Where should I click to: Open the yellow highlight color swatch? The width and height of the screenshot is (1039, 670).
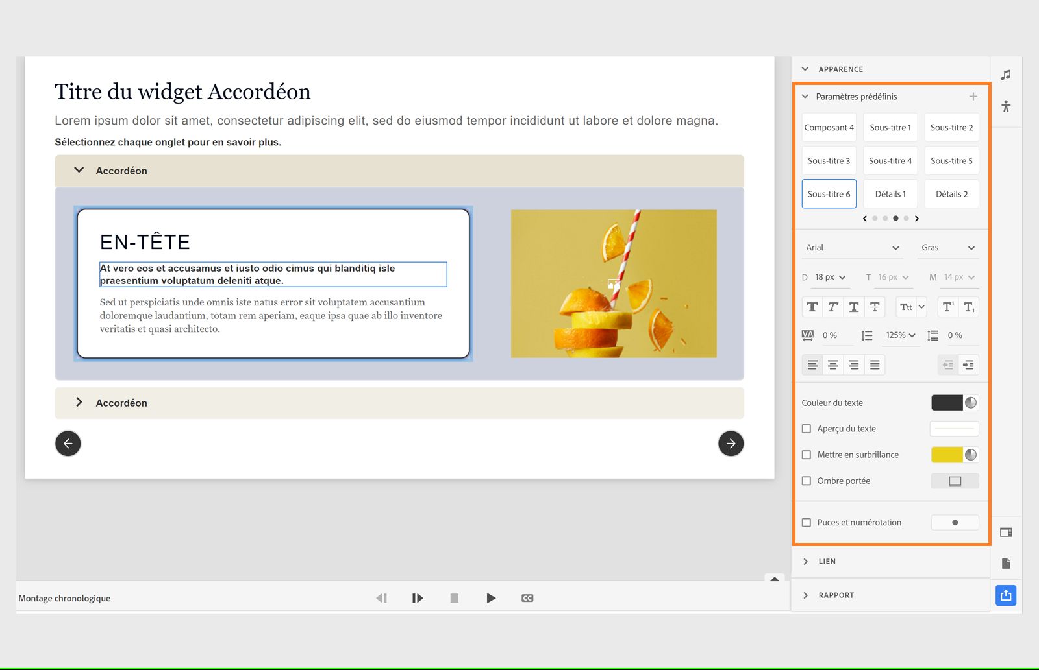click(947, 455)
